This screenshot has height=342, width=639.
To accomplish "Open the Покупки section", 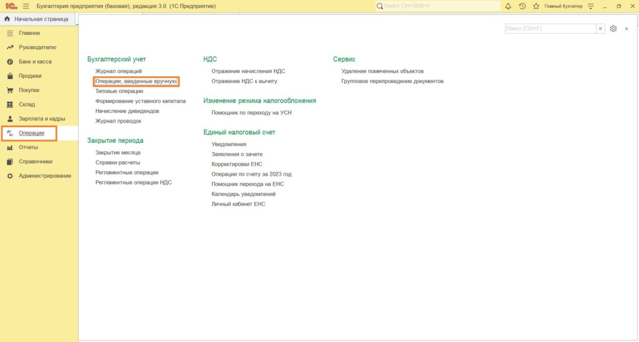I will (29, 90).
